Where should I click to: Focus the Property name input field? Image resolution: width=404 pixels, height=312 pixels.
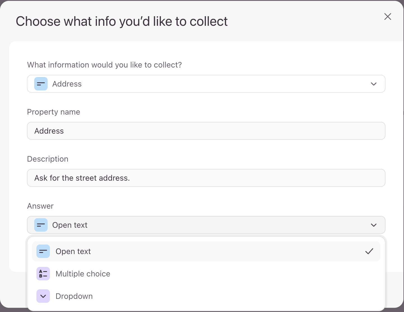pyautogui.click(x=206, y=131)
